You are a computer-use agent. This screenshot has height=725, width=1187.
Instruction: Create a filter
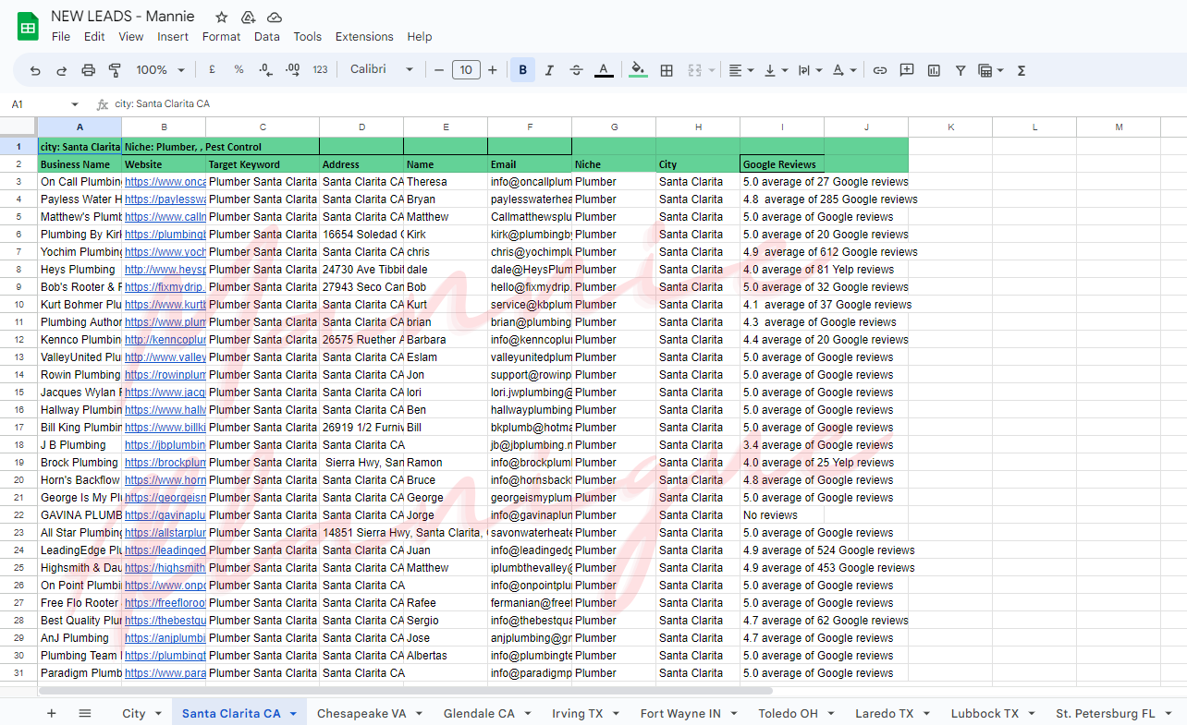tap(961, 70)
